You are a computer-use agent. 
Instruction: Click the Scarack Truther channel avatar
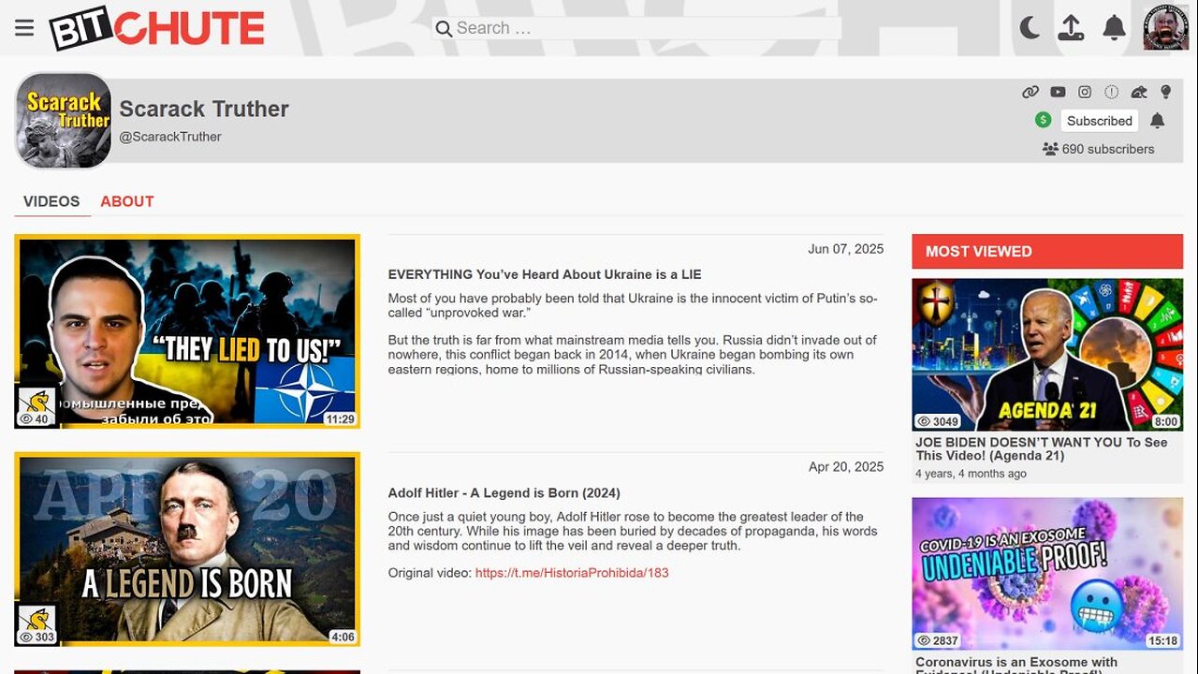pyautogui.click(x=63, y=121)
